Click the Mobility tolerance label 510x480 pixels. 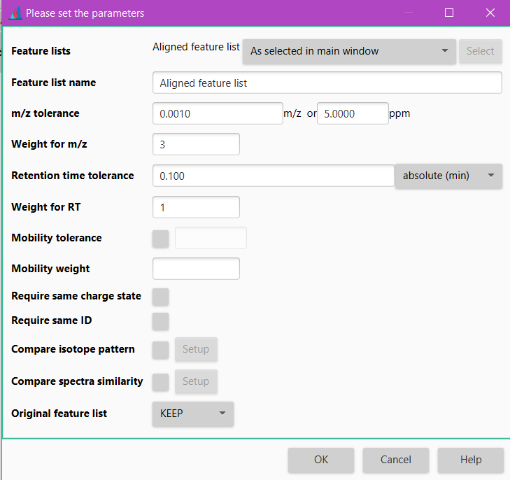(x=57, y=238)
